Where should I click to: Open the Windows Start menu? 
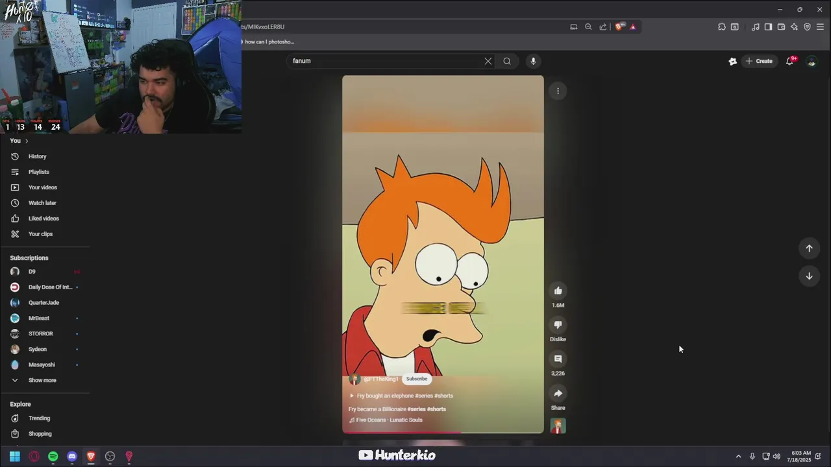[15, 457]
